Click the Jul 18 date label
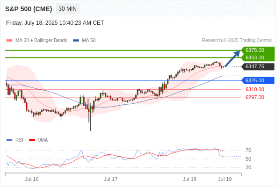The image size is (276, 187). 189,179
